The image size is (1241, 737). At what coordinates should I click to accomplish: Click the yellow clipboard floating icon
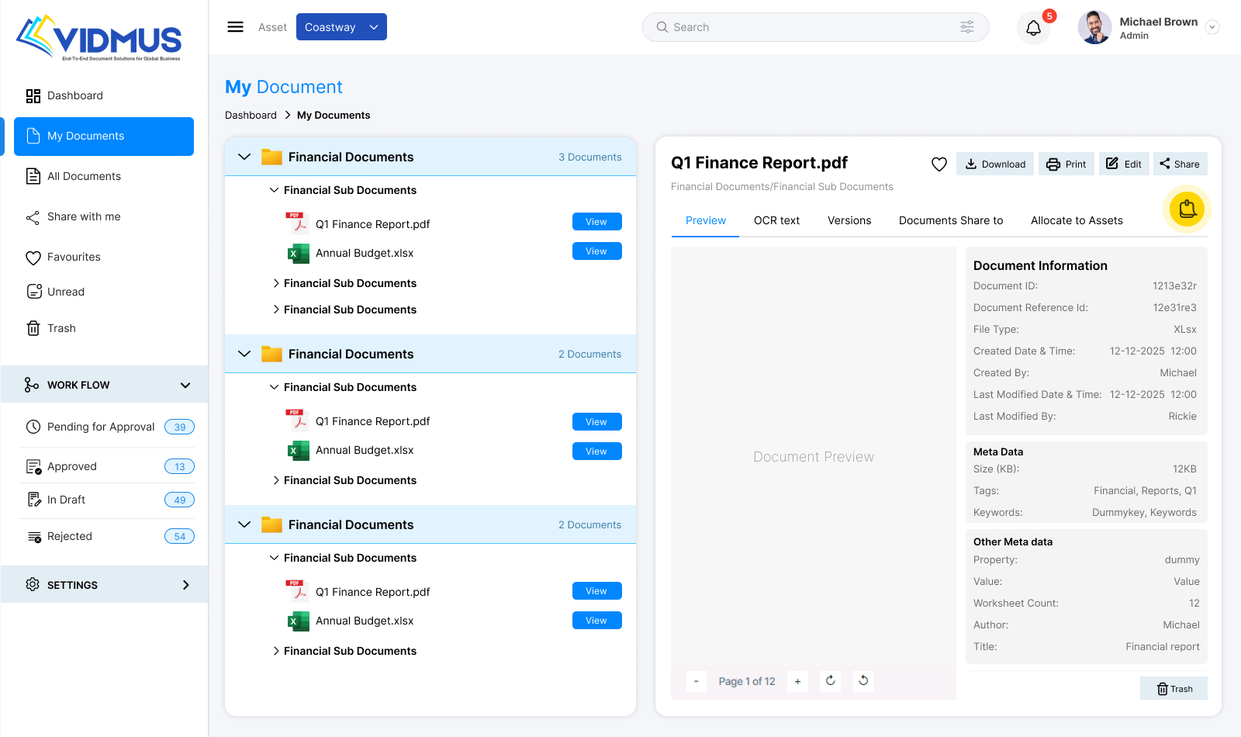(x=1187, y=209)
